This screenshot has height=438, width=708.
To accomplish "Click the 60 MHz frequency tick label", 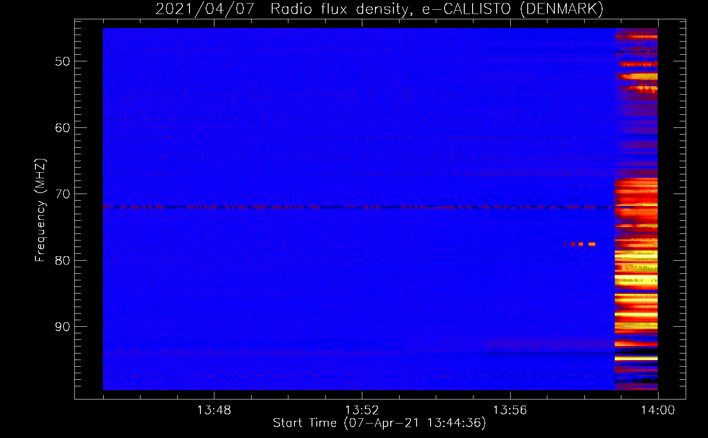I will 62,127.
